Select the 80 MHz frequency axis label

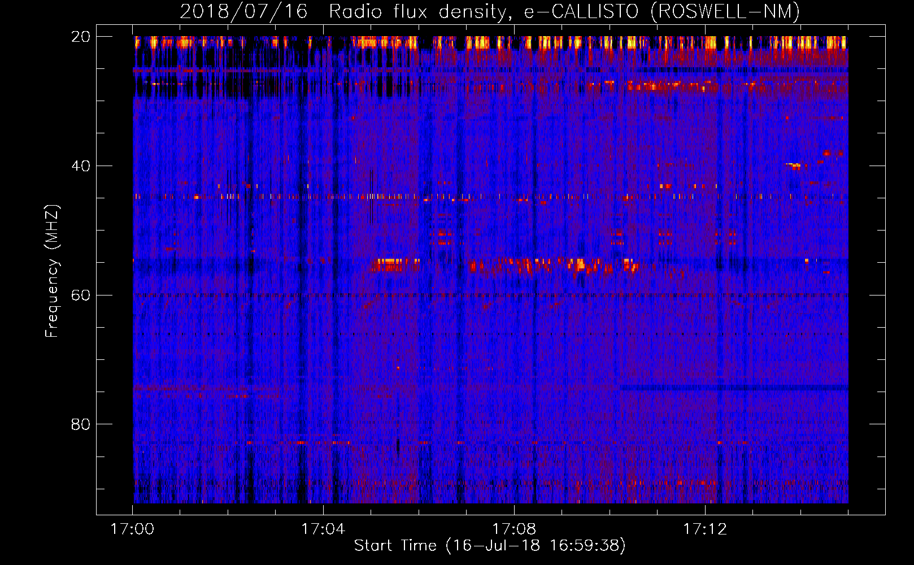click(x=81, y=424)
